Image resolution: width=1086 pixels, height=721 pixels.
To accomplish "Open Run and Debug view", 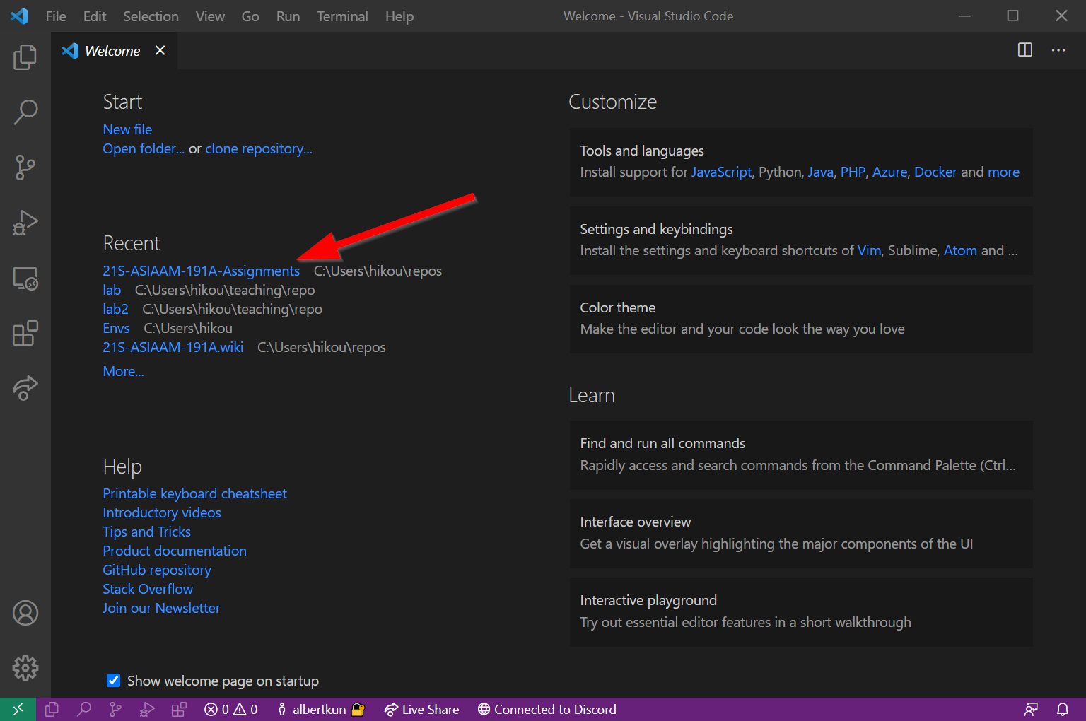I will (x=25, y=223).
